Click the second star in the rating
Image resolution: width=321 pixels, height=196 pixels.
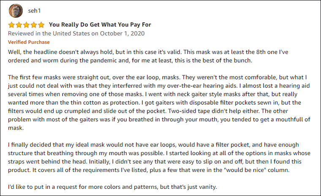19,24
